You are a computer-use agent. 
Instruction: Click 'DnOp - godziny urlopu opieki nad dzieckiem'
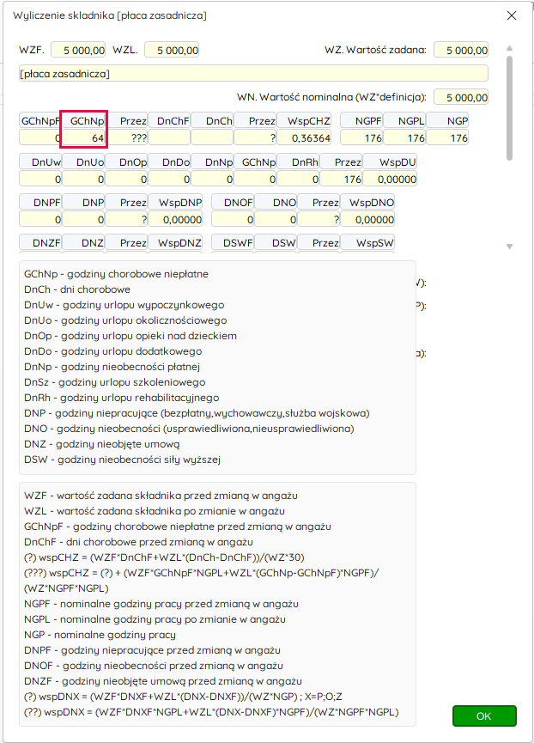pos(130,336)
